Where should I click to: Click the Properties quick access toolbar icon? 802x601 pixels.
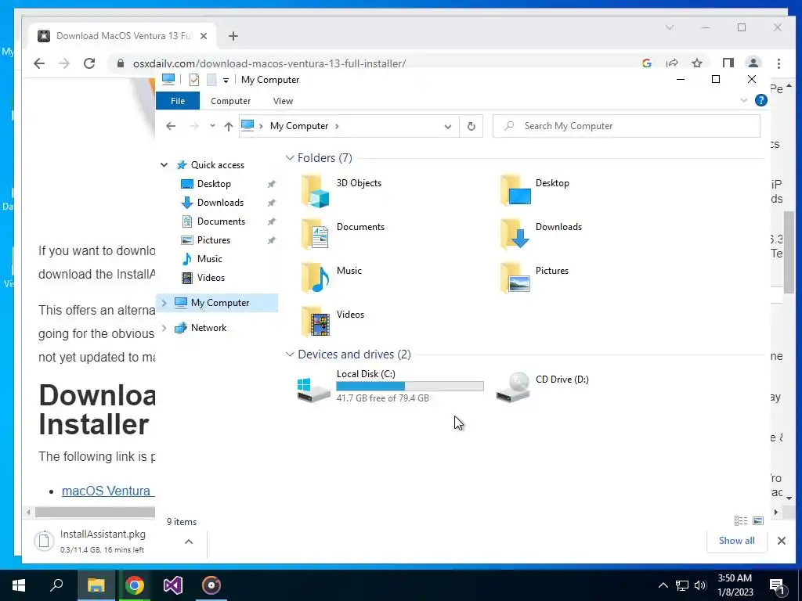[194, 80]
